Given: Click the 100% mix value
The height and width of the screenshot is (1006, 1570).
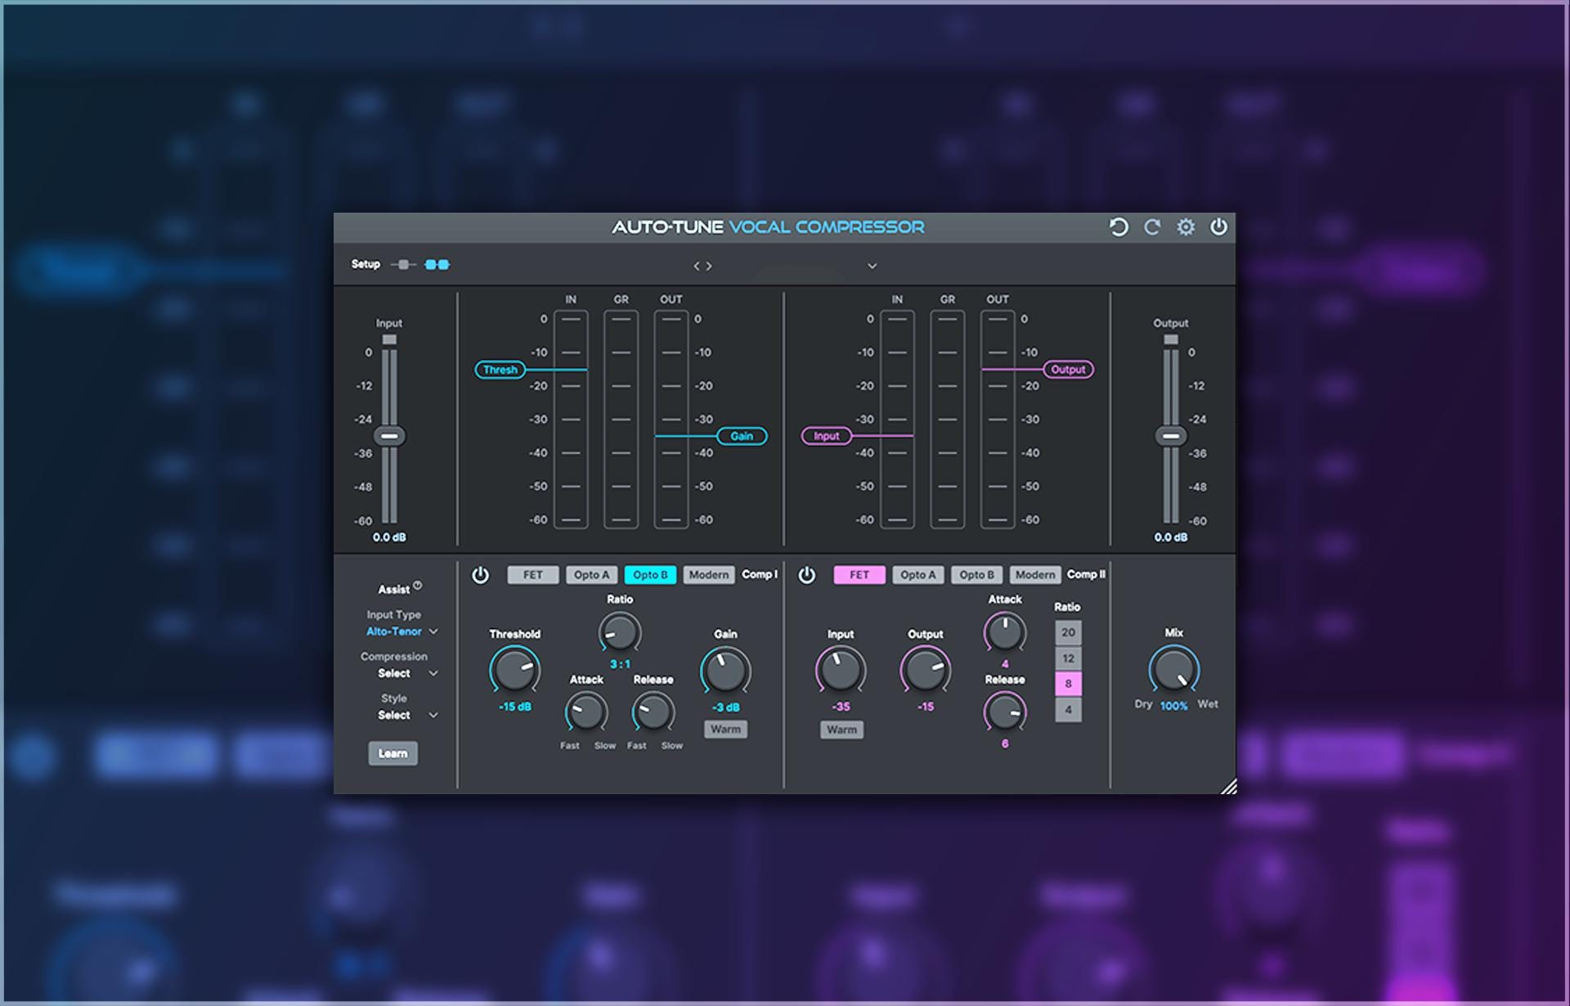Looking at the screenshot, I should [x=1173, y=706].
